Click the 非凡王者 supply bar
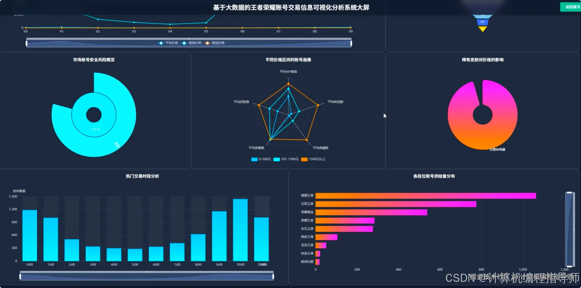This screenshot has height=288, width=581. tap(344, 229)
